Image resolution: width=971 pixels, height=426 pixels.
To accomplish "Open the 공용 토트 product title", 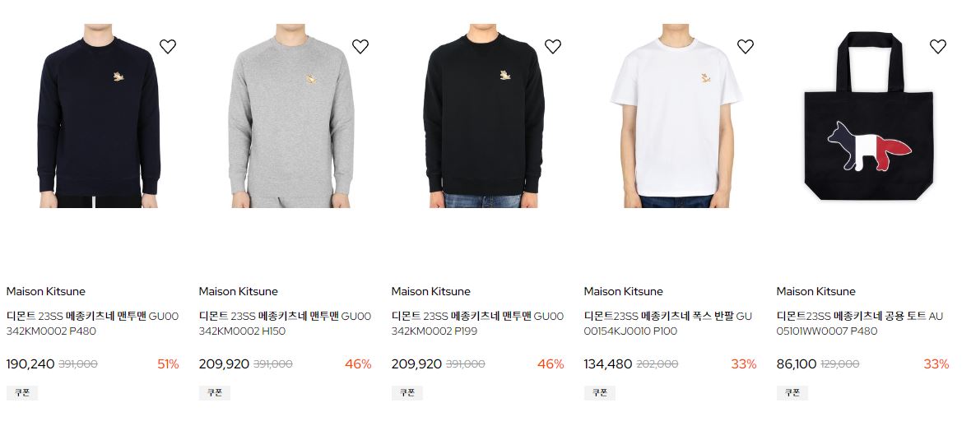I will 860,323.
